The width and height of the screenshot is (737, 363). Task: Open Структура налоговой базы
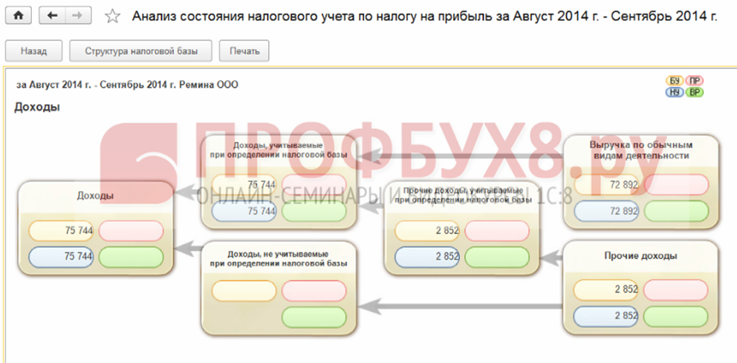(140, 51)
